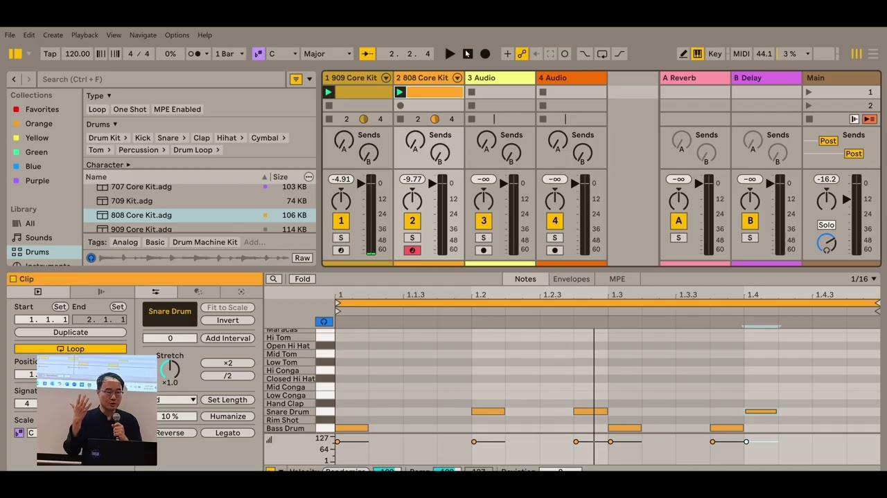Open the Major scale dropdown
Image resolution: width=887 pixels, height=498 pixels.
(x=328, y=54)
